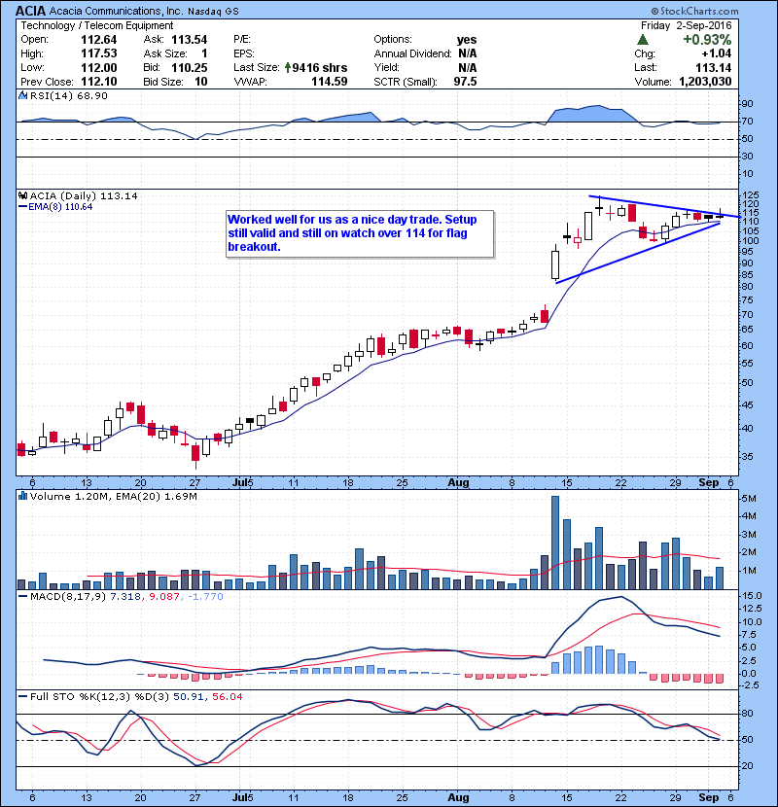Click the Bid price 110.25
The width and height of the screenshot is (778, 807).
(190, 67)
